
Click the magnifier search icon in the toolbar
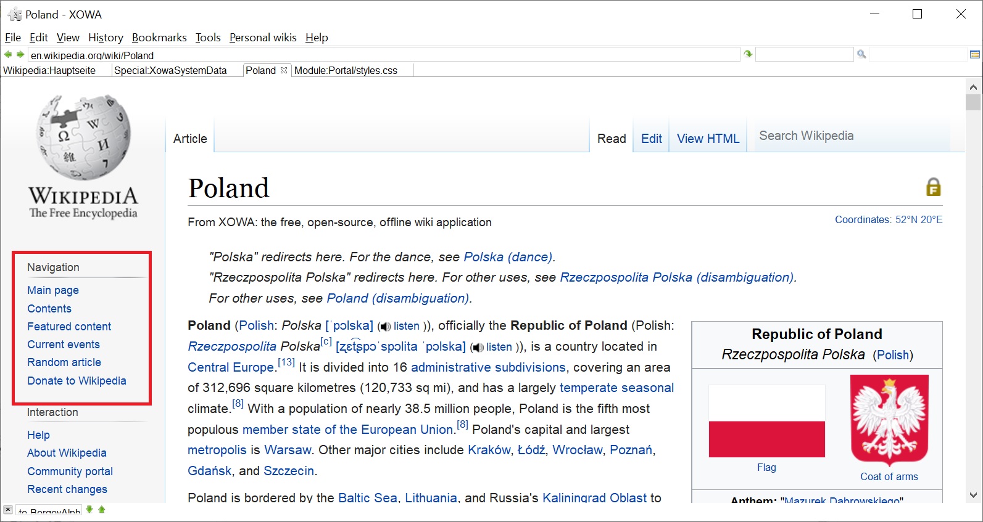point(861,54)
